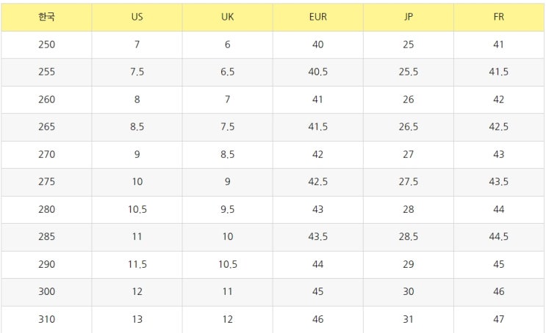
Task: Select FR size 44.5 cell
Action: 499,237
